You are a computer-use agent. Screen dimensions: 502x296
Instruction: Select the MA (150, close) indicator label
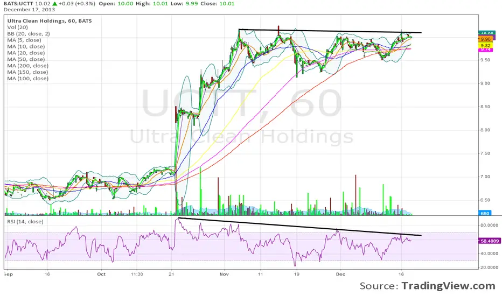(28, 72)
